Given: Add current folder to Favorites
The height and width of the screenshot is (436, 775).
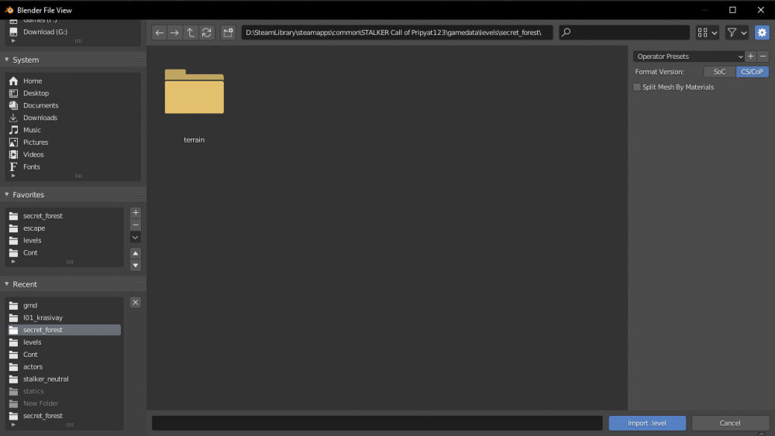Looking at the screenshot, I should 136,213.
